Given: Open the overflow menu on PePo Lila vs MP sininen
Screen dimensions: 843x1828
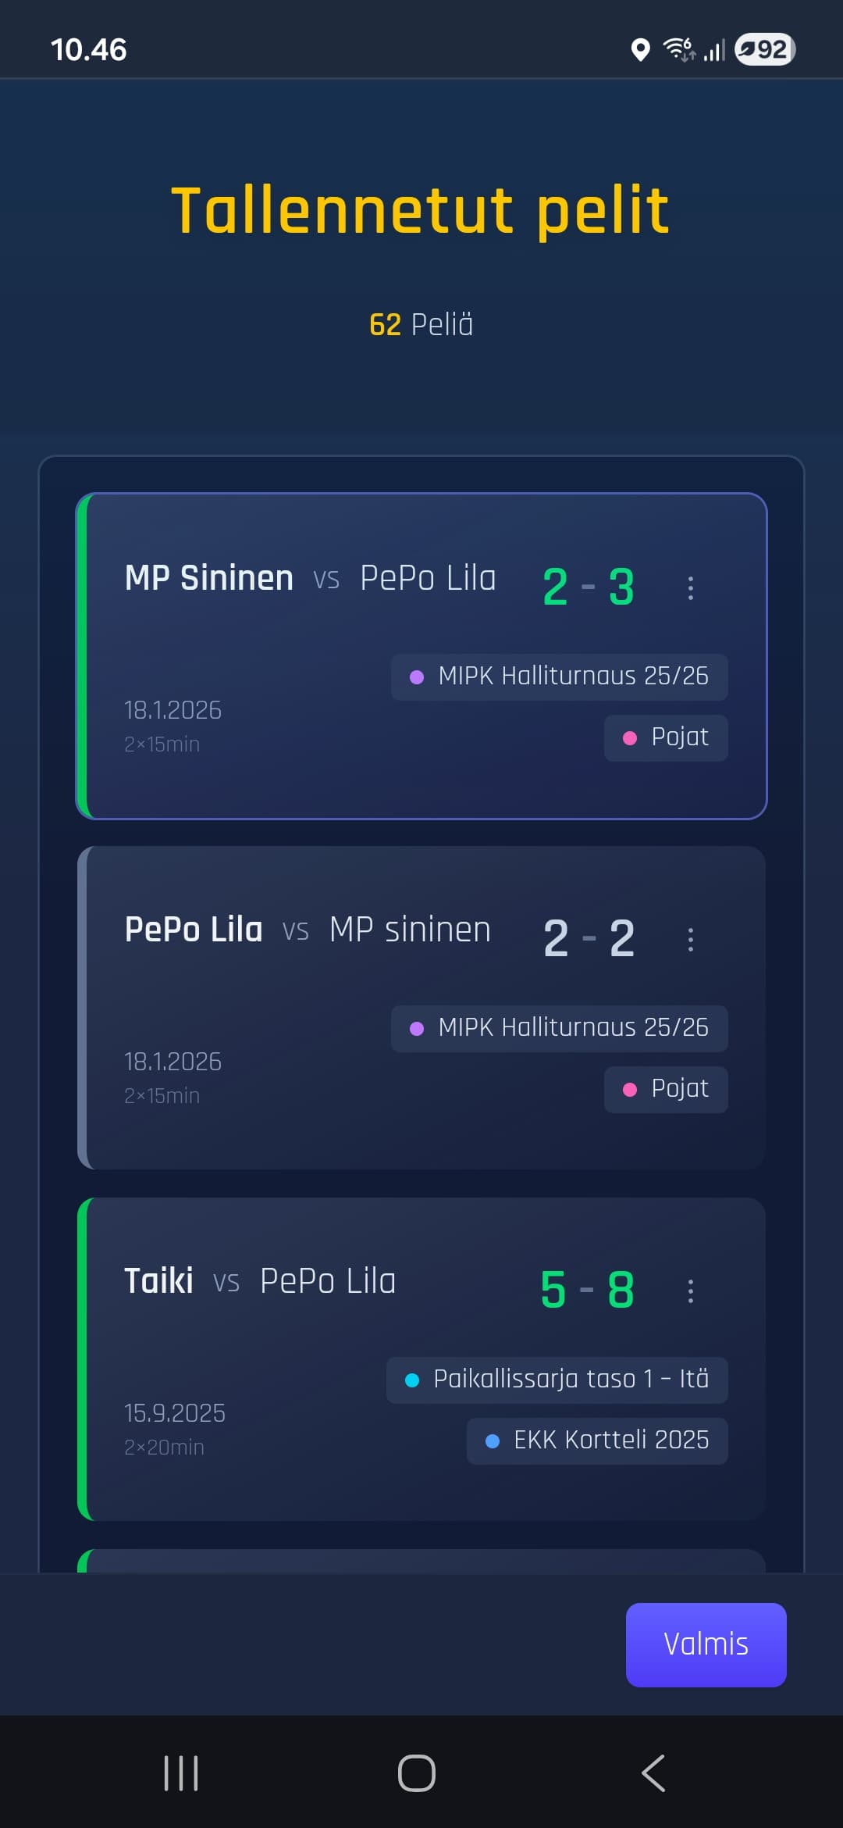Looking at the screenshot, I should point(691,939).
